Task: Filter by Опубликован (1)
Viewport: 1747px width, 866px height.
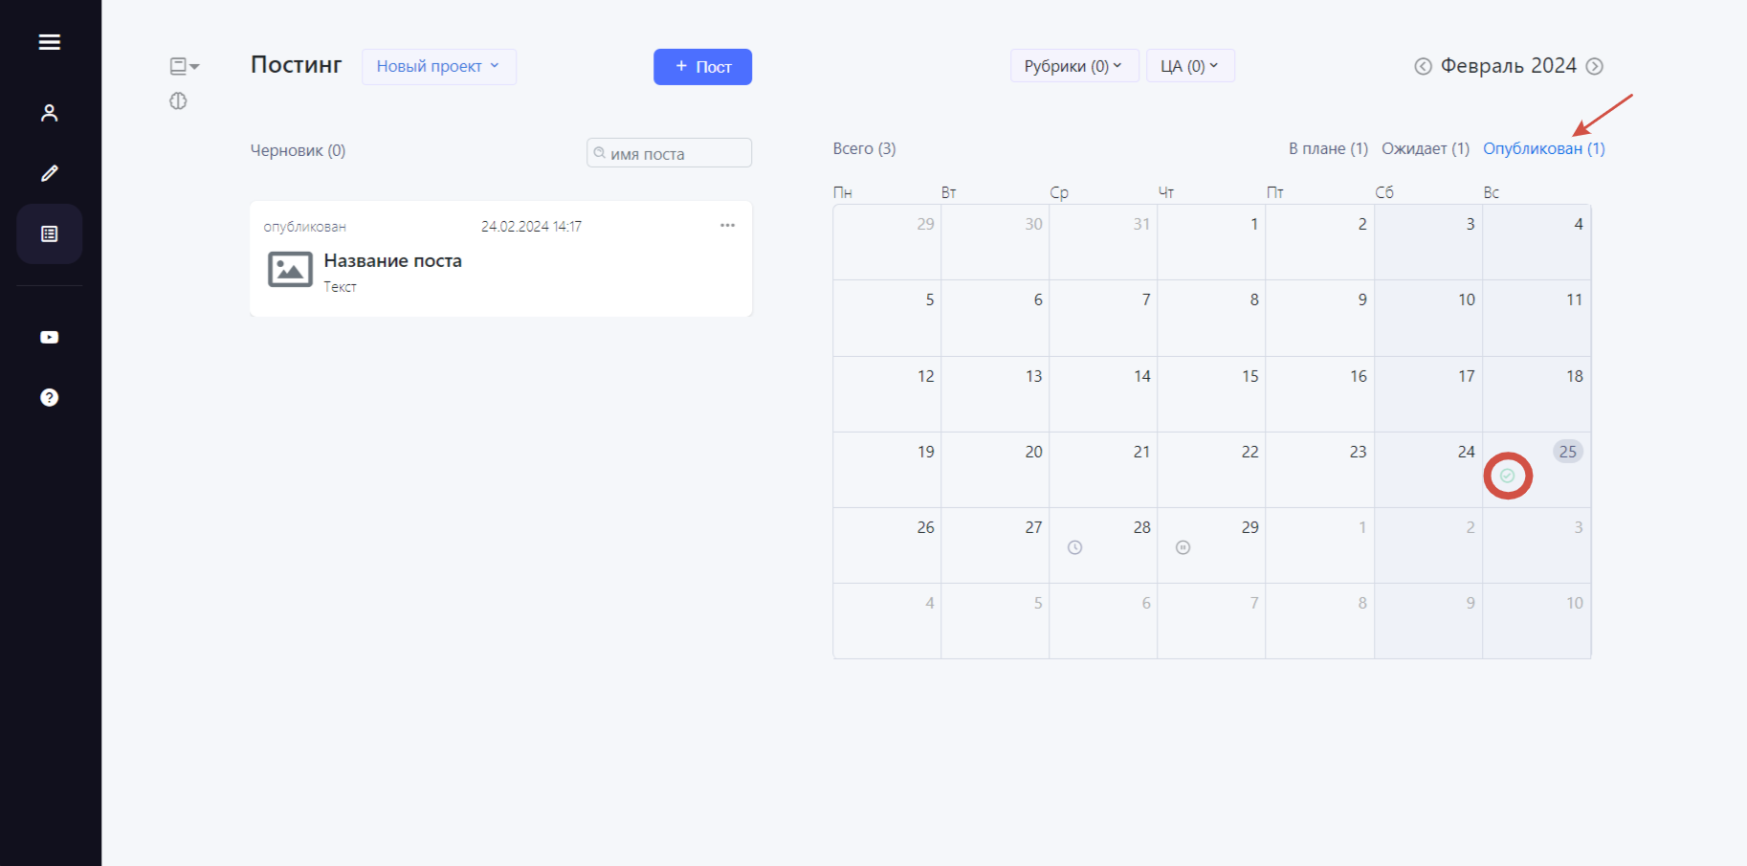Action: [x=1544, y=148]
